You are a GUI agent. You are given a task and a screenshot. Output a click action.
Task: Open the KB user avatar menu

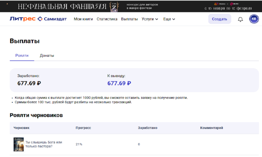(x=254, y=19)
